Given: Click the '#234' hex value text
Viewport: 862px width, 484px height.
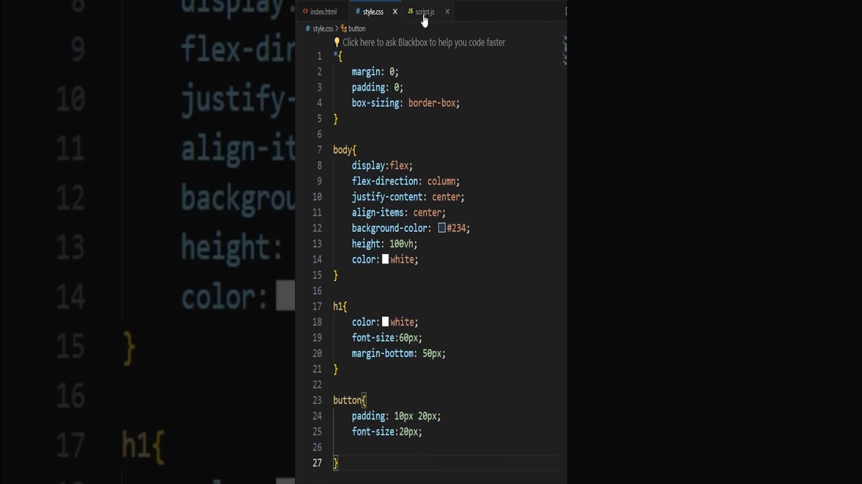Looking at the screenshot, I should point(457,228).
